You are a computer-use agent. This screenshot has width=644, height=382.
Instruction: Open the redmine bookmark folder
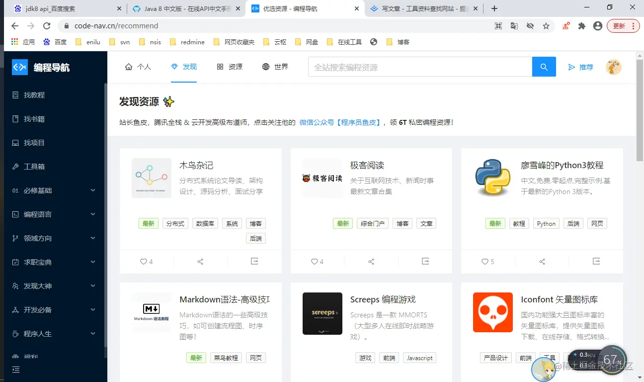pyautogui.click(x=187, y=42)
